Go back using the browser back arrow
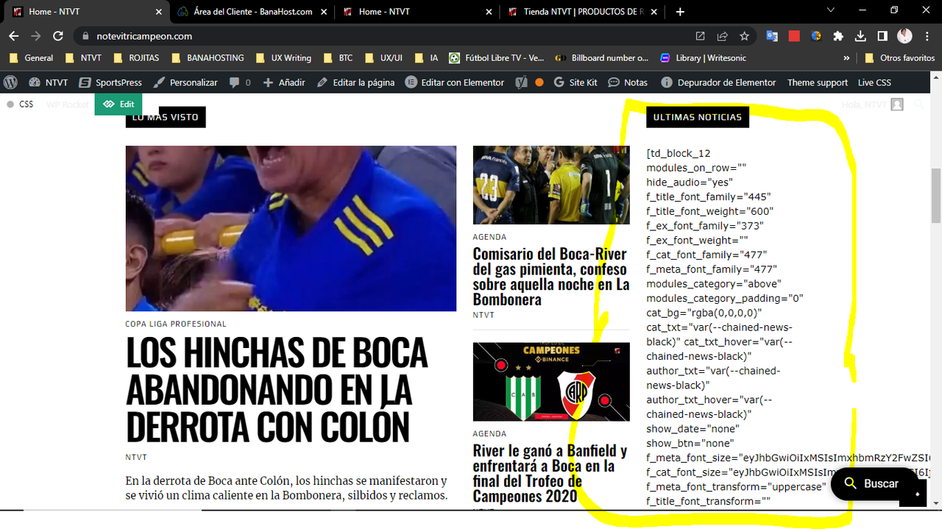 pos(14,36)
